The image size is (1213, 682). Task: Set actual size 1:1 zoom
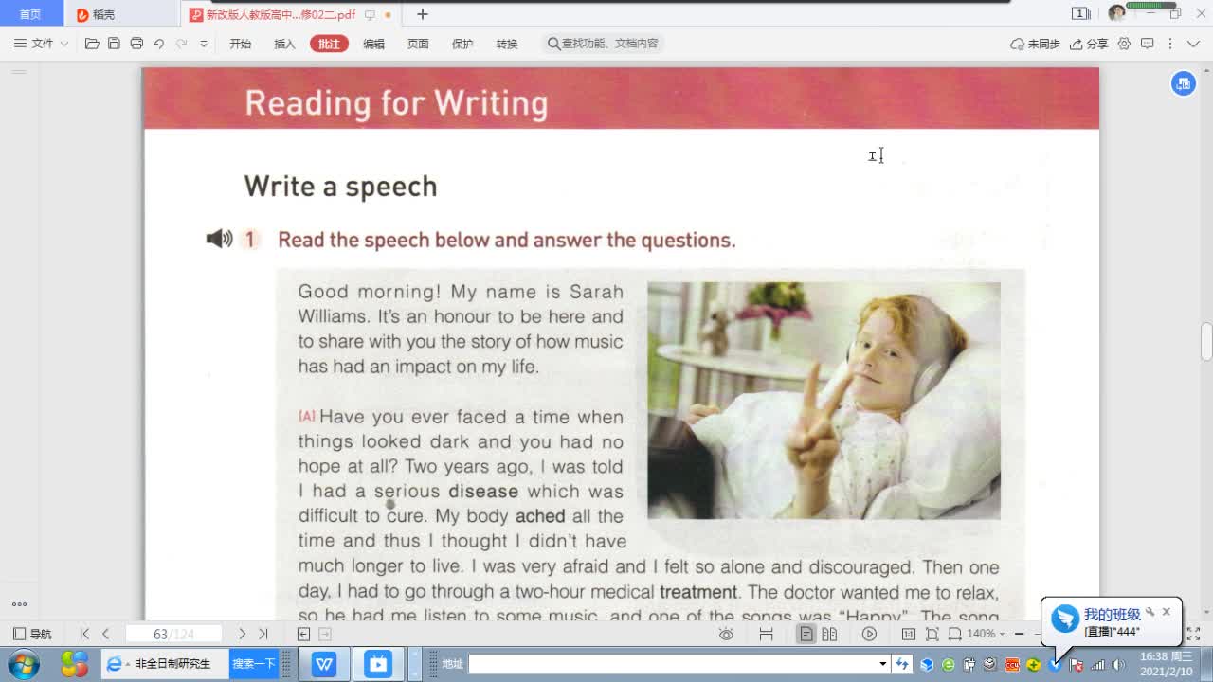click(x=909, y=634)
